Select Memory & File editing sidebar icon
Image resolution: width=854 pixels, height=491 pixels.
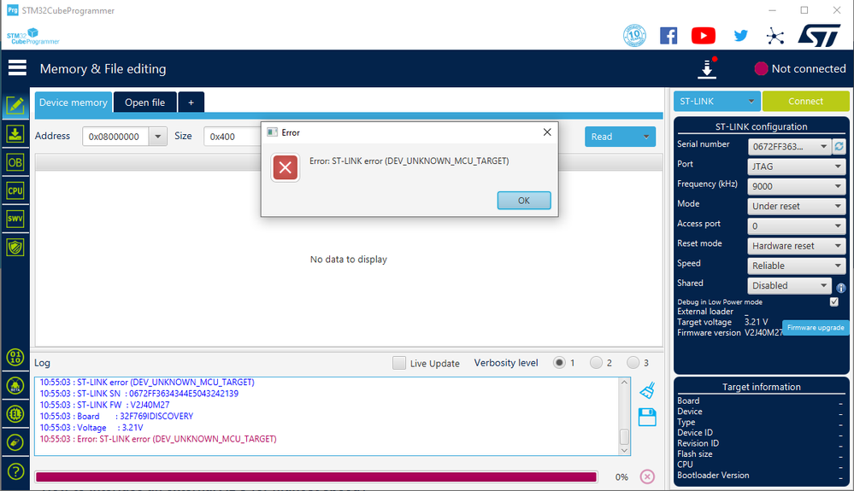coord(15,106)
